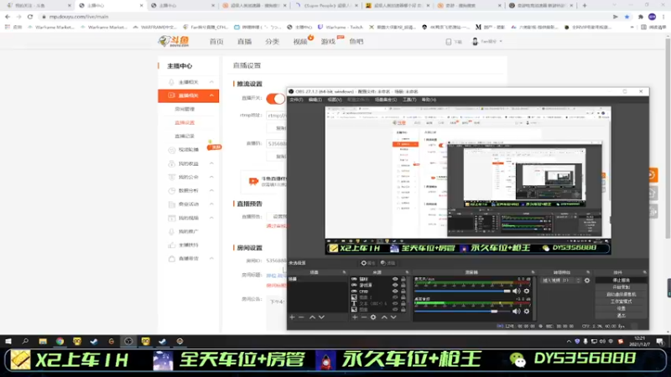Click 停止推流 in OBS controls
671x377 pixels.
[621, 281]
